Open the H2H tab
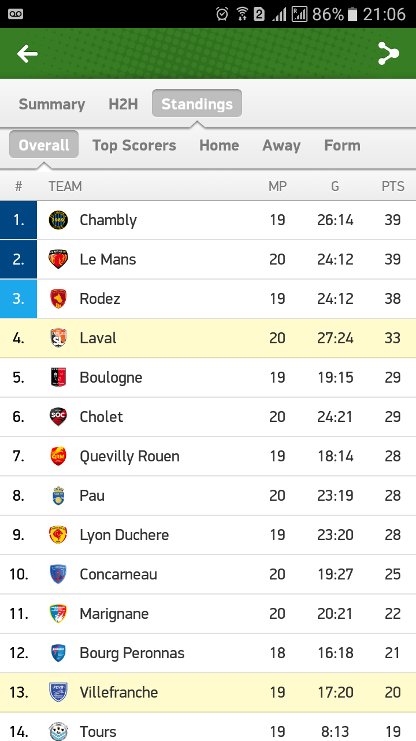 (123, 104)
